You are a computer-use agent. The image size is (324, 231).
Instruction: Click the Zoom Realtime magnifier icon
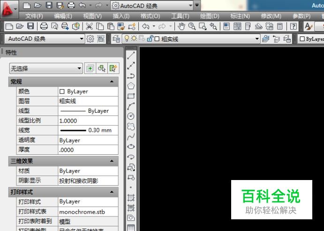pyautogui.click(x=192, y=26)
